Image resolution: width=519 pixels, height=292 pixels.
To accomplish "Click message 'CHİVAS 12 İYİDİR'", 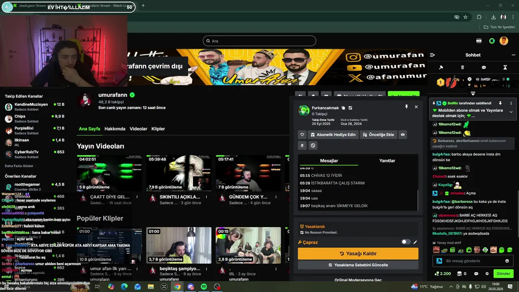I will coord(326,176).
